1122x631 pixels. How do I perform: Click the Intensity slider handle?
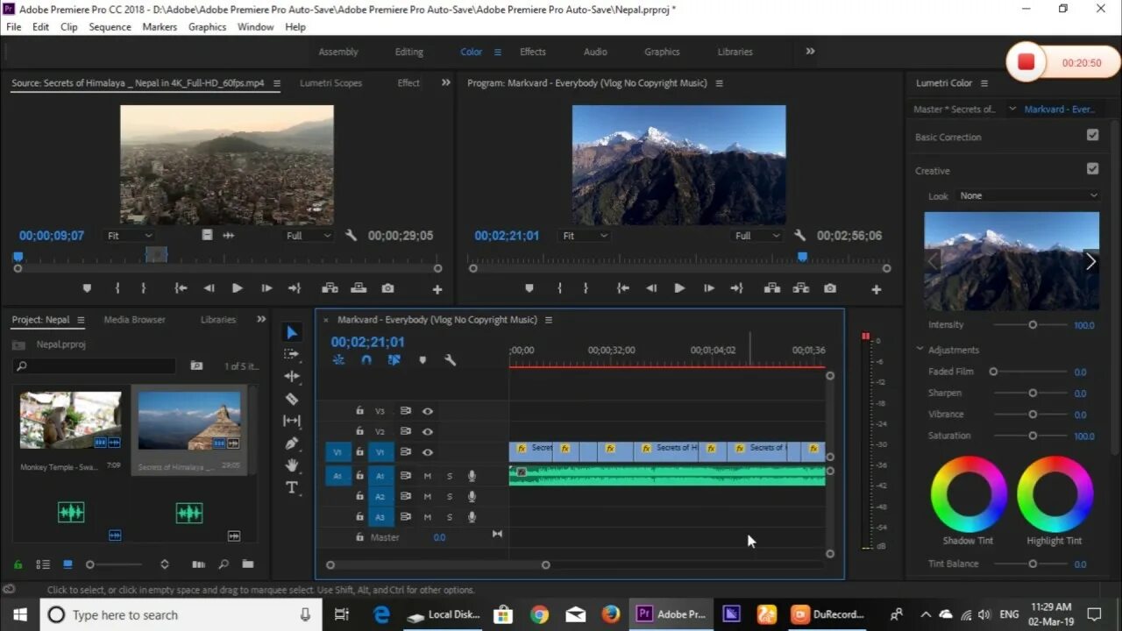1033,325
